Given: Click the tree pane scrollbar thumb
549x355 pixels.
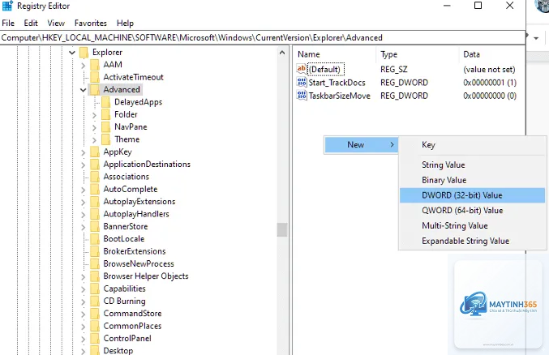Looking at the screenshot, I should tap(282, 230).
